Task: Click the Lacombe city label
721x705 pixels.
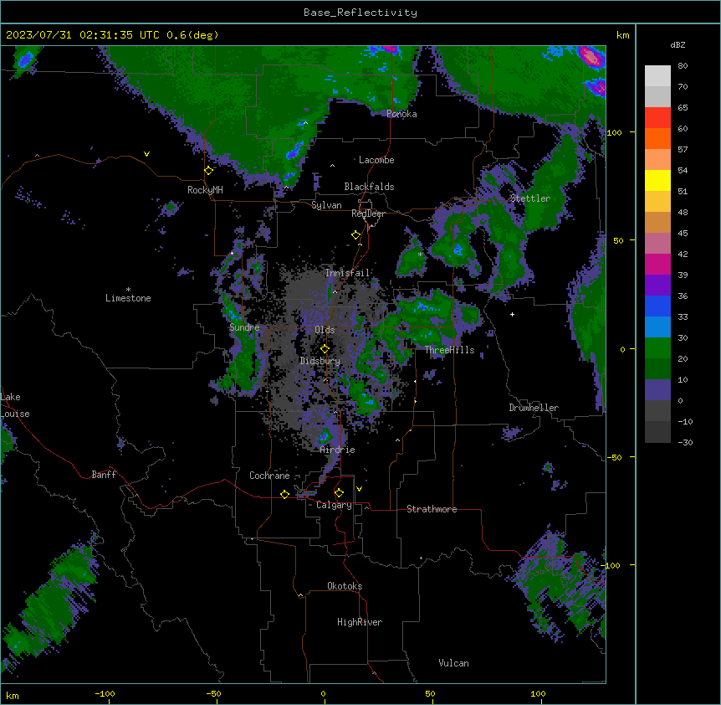Action: pos(376,160)
